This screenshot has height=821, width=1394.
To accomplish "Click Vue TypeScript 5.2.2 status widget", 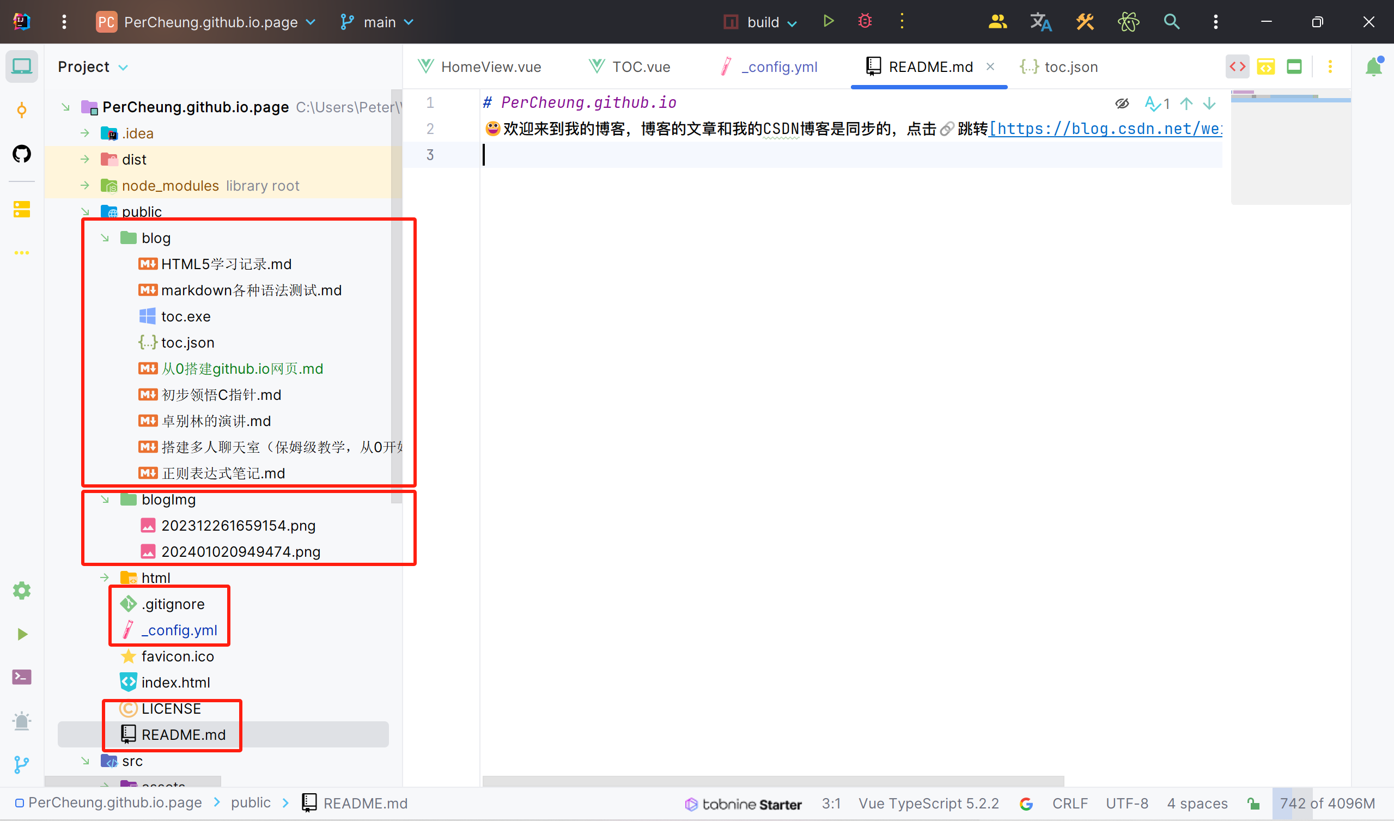I will tap(929, 804).
